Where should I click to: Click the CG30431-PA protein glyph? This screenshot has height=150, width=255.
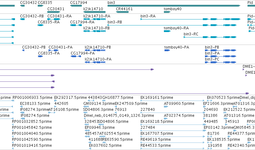[54, 50]
